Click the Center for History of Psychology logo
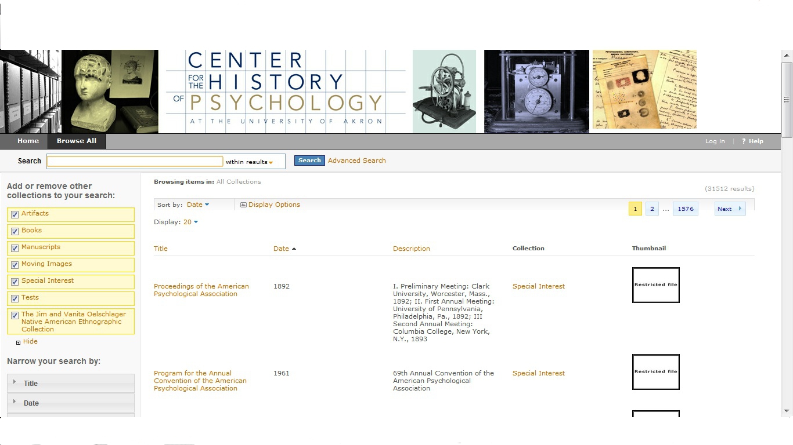The height and width of the screenshot is (445, 793). [x=286, y=92]
